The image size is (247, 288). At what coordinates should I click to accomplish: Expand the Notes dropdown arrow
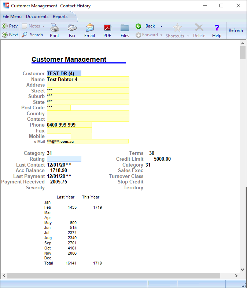point(44,26)
